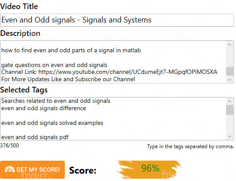Click the Description box scroll down arrow

[230, 79]
